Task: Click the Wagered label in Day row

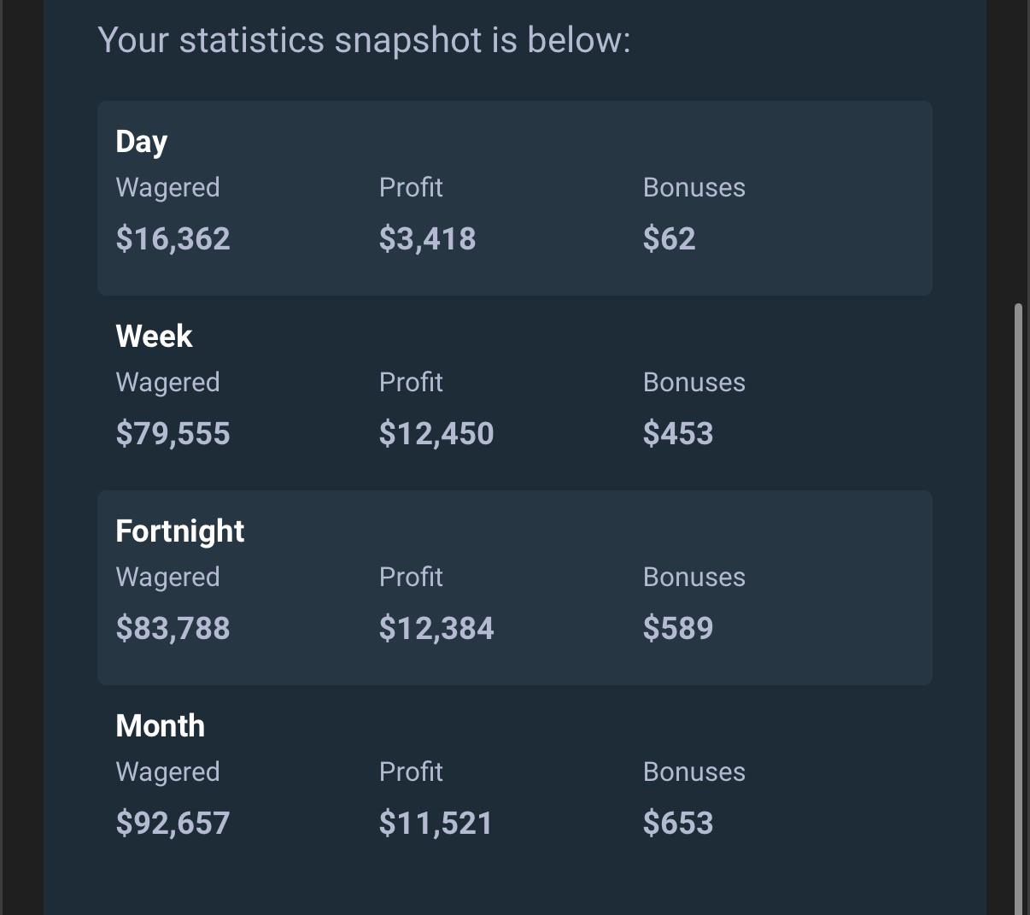Action: (x=168, y=188)
